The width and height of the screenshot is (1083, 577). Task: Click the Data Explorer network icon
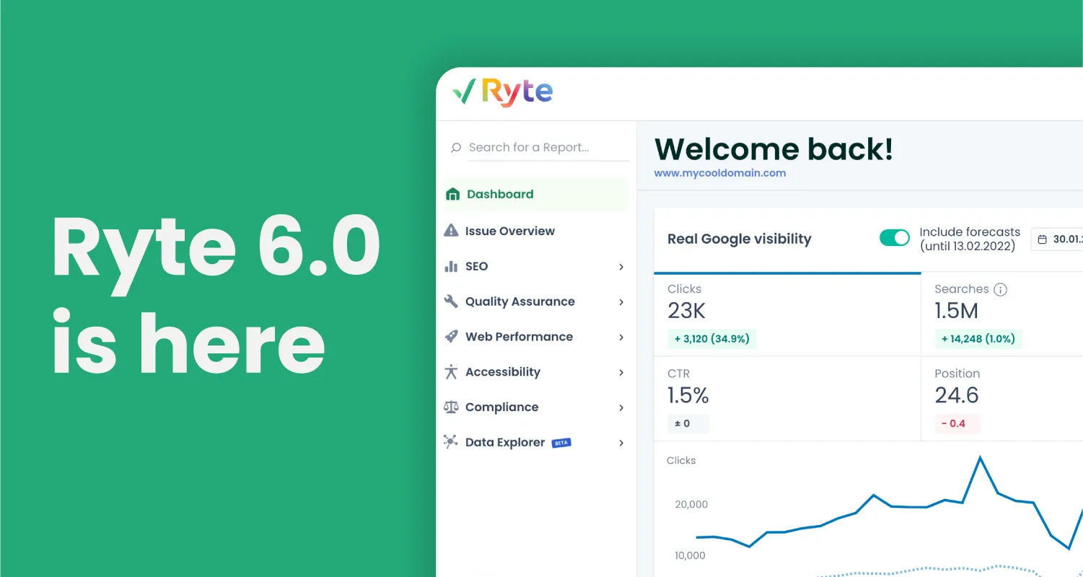[x=451, y=442]
